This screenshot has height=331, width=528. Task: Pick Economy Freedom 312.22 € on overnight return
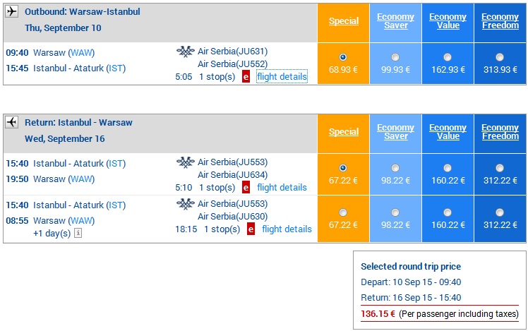coord(499,212)
